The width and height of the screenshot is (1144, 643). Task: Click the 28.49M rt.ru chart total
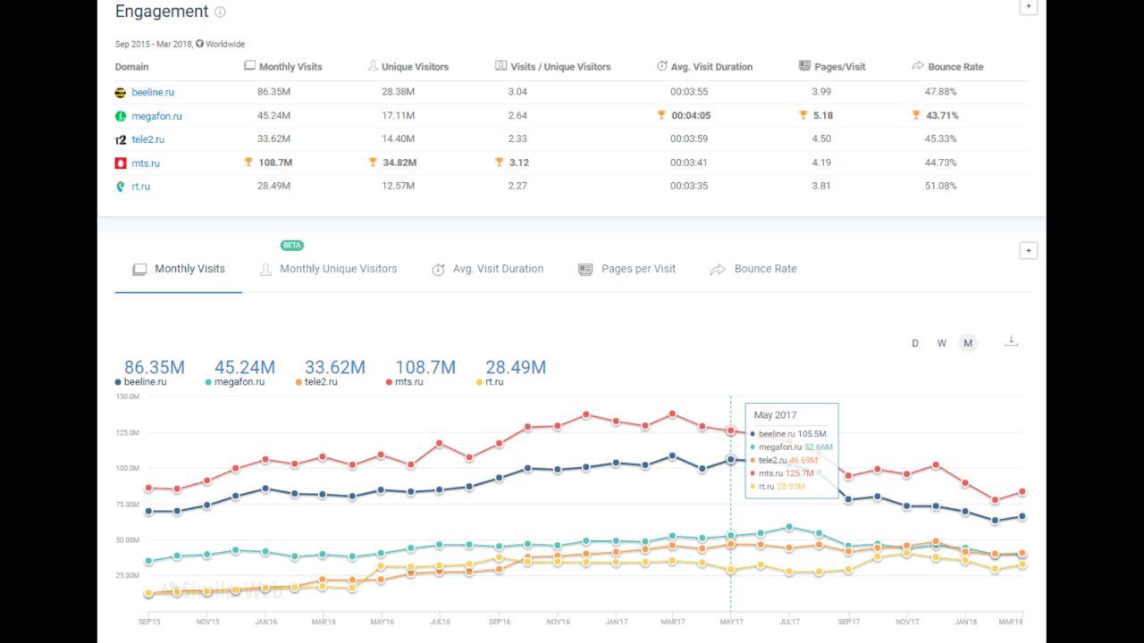pyautogui.click(x=516, y=367)
